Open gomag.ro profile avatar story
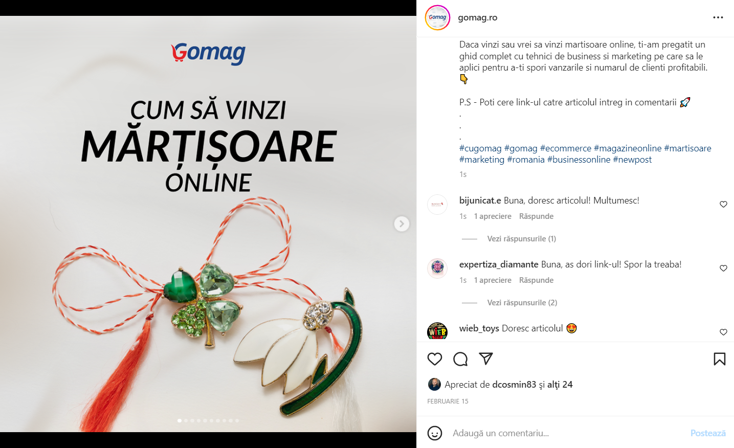Screen dimensions: 734x448 (x=437, y=17)
